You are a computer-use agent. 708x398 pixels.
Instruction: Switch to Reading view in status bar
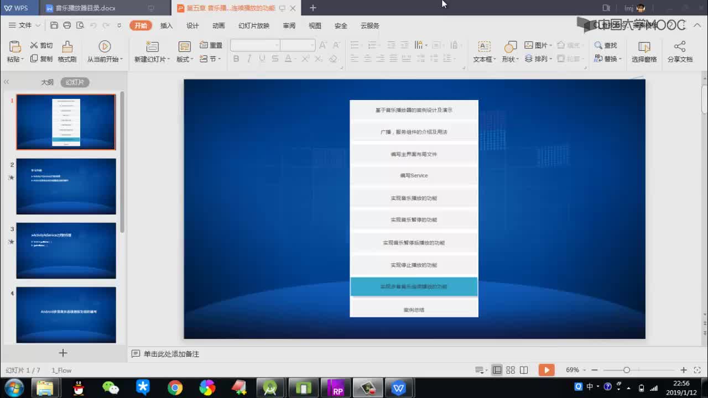click(524, 370)
